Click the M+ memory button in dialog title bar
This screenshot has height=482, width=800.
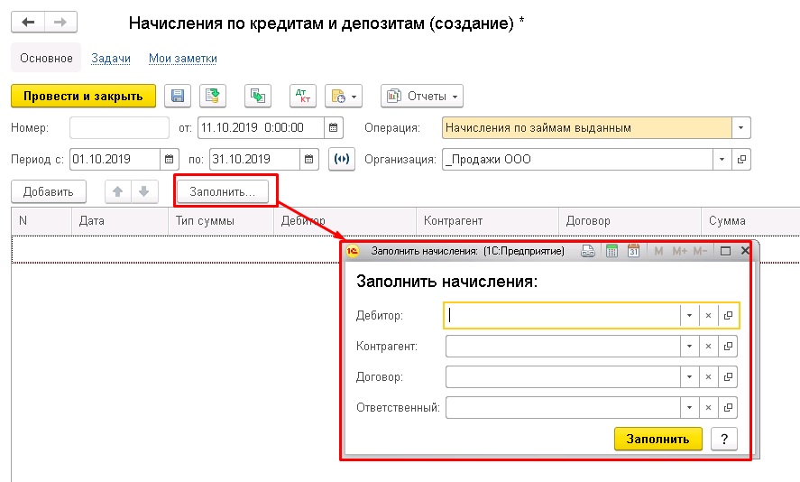pos(679,251)
